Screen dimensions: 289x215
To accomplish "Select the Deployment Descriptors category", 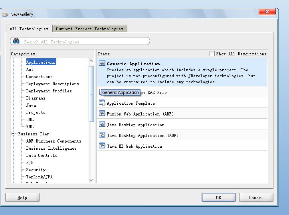I will coord(53,84).
